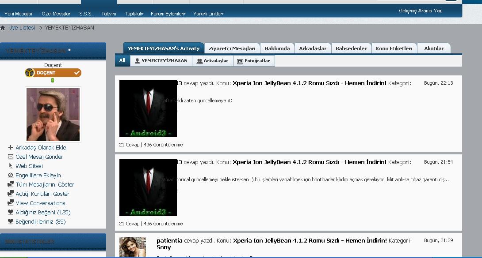Viewport: 482px width, 258px height.
Task: Click the icon beside Açtığı Konuları Göster
Action: coord(11,193)
